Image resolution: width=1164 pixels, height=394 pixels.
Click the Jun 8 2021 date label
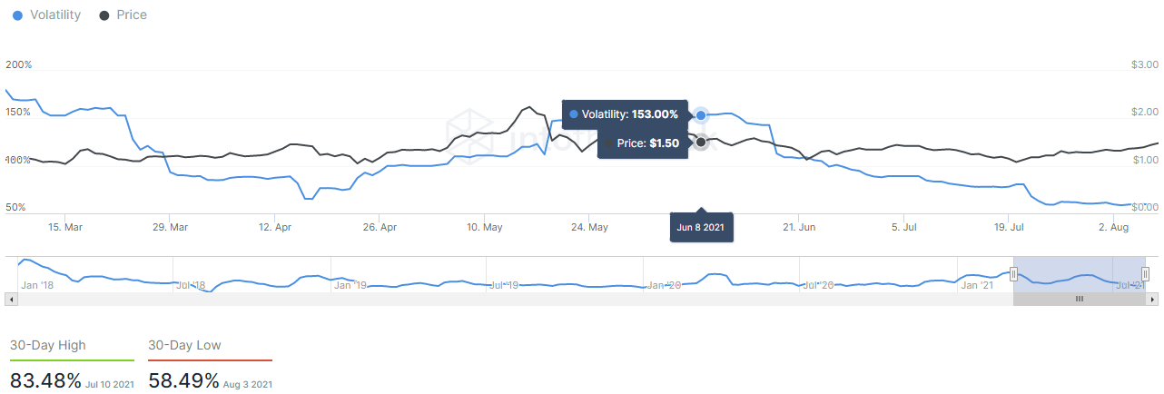pyautogui.click(x=701, y=226)
